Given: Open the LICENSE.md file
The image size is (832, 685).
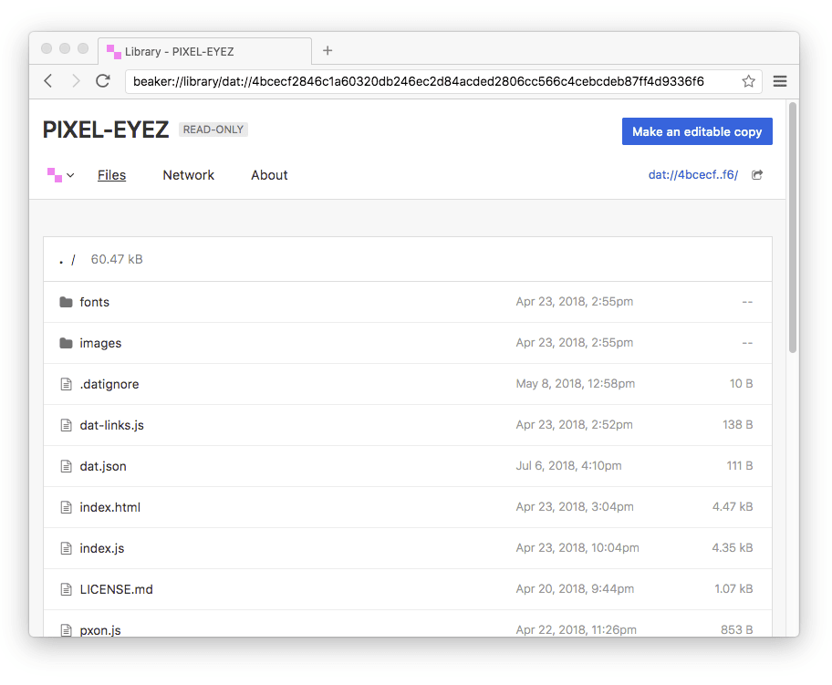Looking at the screenshot, I should coord(116,589).
